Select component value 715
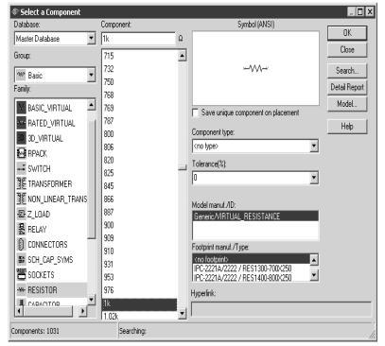Image resolution: width=385 pixels, height=346 pixels. pyautogui.click(x=109, y=56)
